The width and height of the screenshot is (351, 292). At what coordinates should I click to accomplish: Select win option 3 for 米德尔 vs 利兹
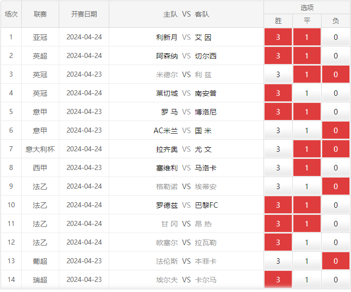(278, 74)
